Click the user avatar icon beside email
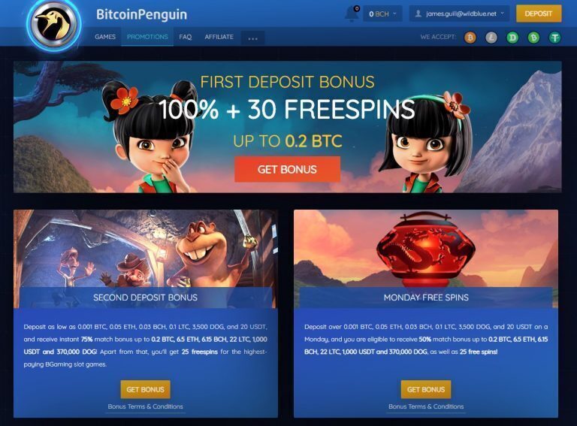The image size is (577, 426). (418, 14)
